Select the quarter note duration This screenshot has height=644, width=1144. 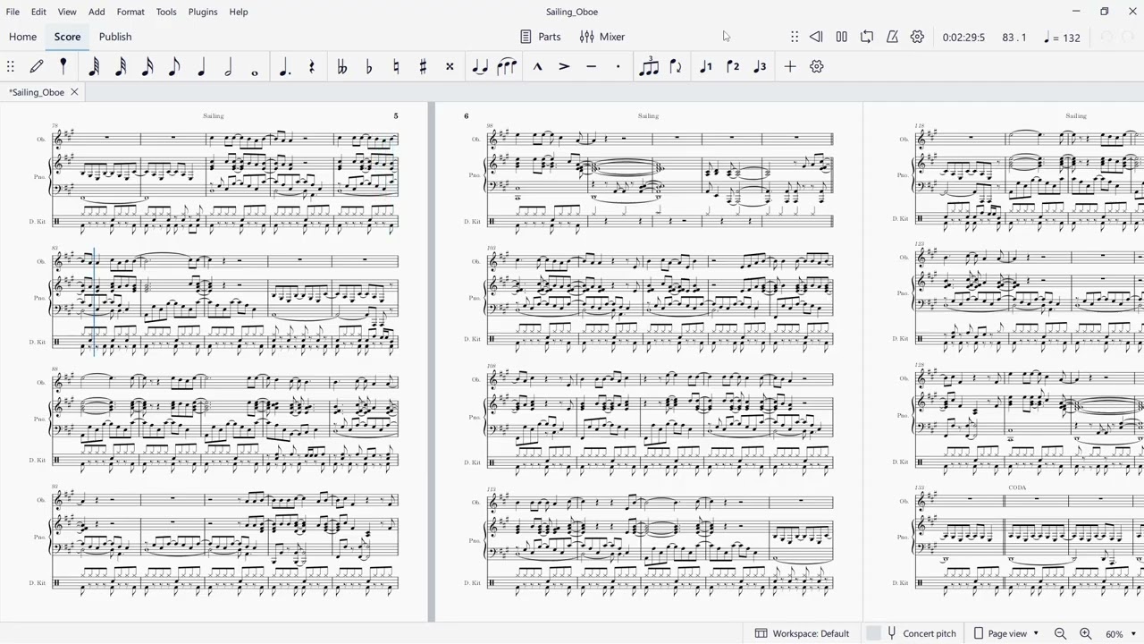click(201, 66)
